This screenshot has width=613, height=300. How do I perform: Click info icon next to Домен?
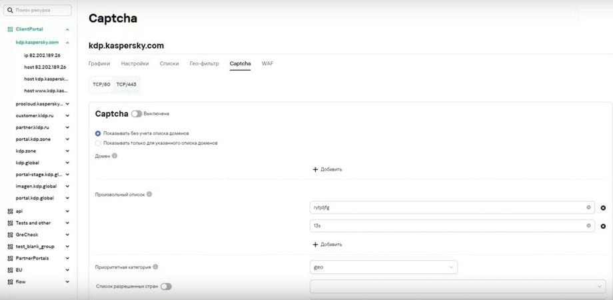(x=115, y=156)
